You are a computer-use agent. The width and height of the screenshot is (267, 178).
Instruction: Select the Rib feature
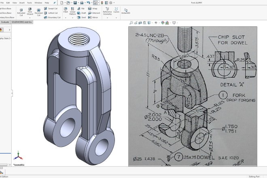[81, 8]
